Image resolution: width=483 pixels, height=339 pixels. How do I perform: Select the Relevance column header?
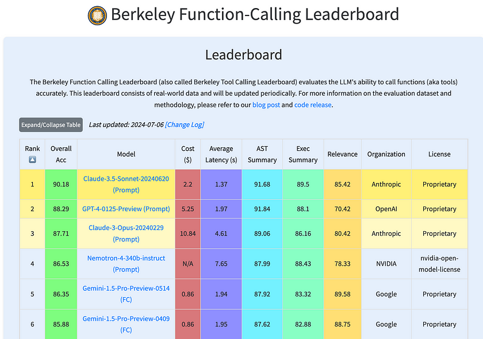coord(342,154)
